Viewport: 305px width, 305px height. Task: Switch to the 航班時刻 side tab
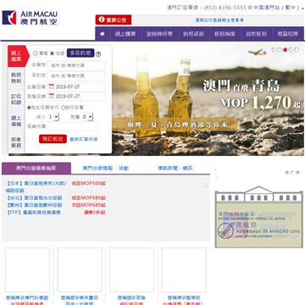point(16,78)
